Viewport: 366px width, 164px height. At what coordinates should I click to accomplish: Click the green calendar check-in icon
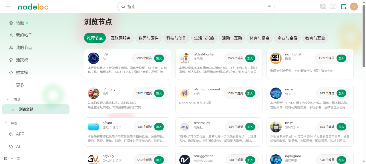pos(344,7)
